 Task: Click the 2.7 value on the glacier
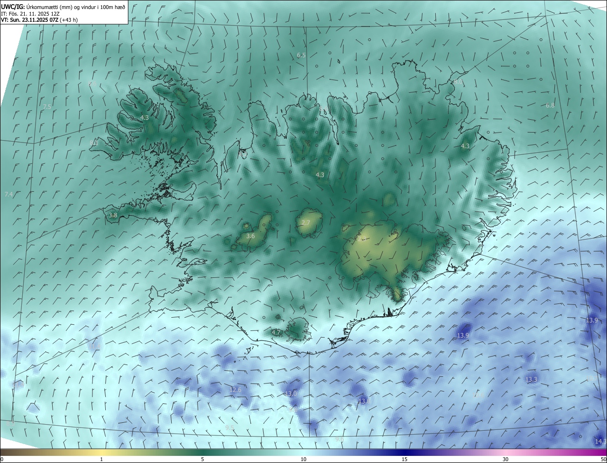(x=306, y=223)
